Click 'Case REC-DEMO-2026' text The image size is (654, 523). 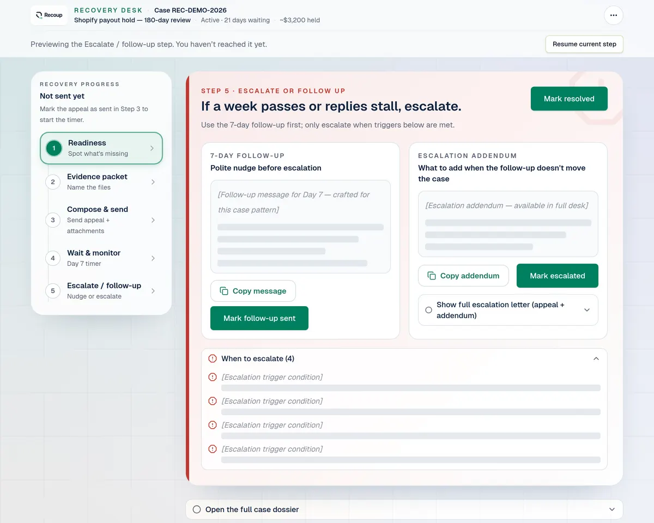click(190, 10)
